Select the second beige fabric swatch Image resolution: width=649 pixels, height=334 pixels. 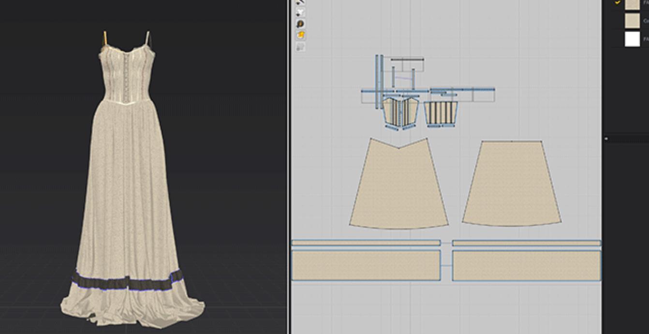click(x=632, y=21)
